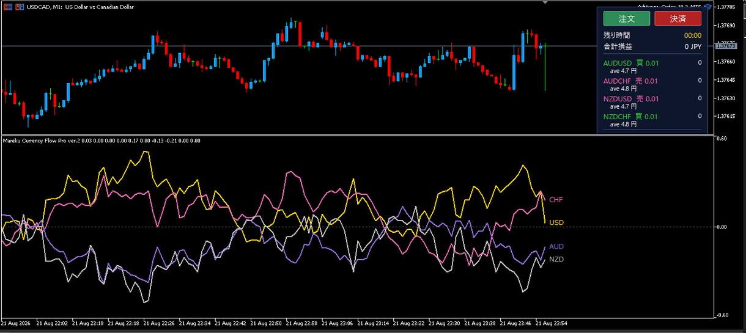
Task: Select the AUDCHF 売 0.01 position row
Action: click(652, 84)
